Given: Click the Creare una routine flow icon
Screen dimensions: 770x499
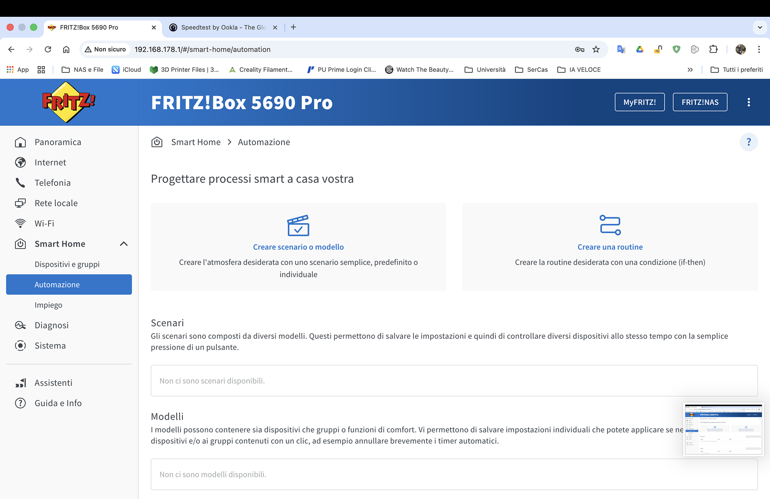Looking at the screenshot, I should click(610, 225).
